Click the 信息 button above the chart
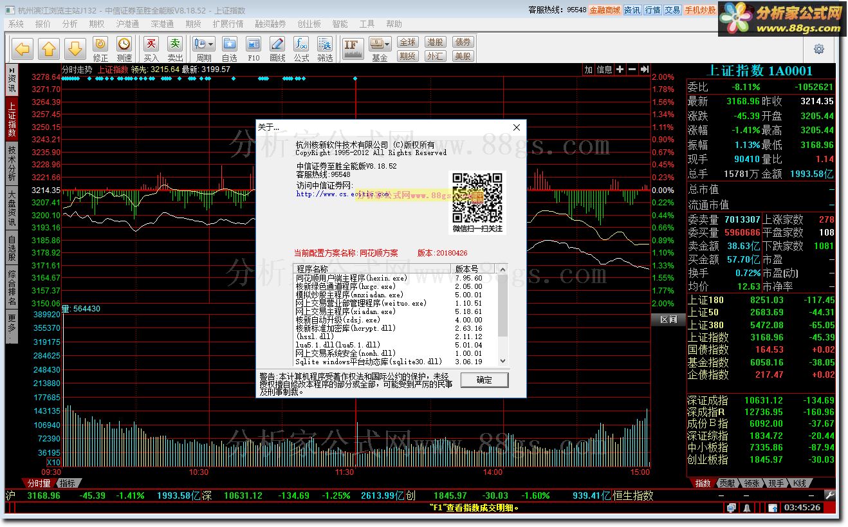The image size is (848, 527). [x=605, y=69]
